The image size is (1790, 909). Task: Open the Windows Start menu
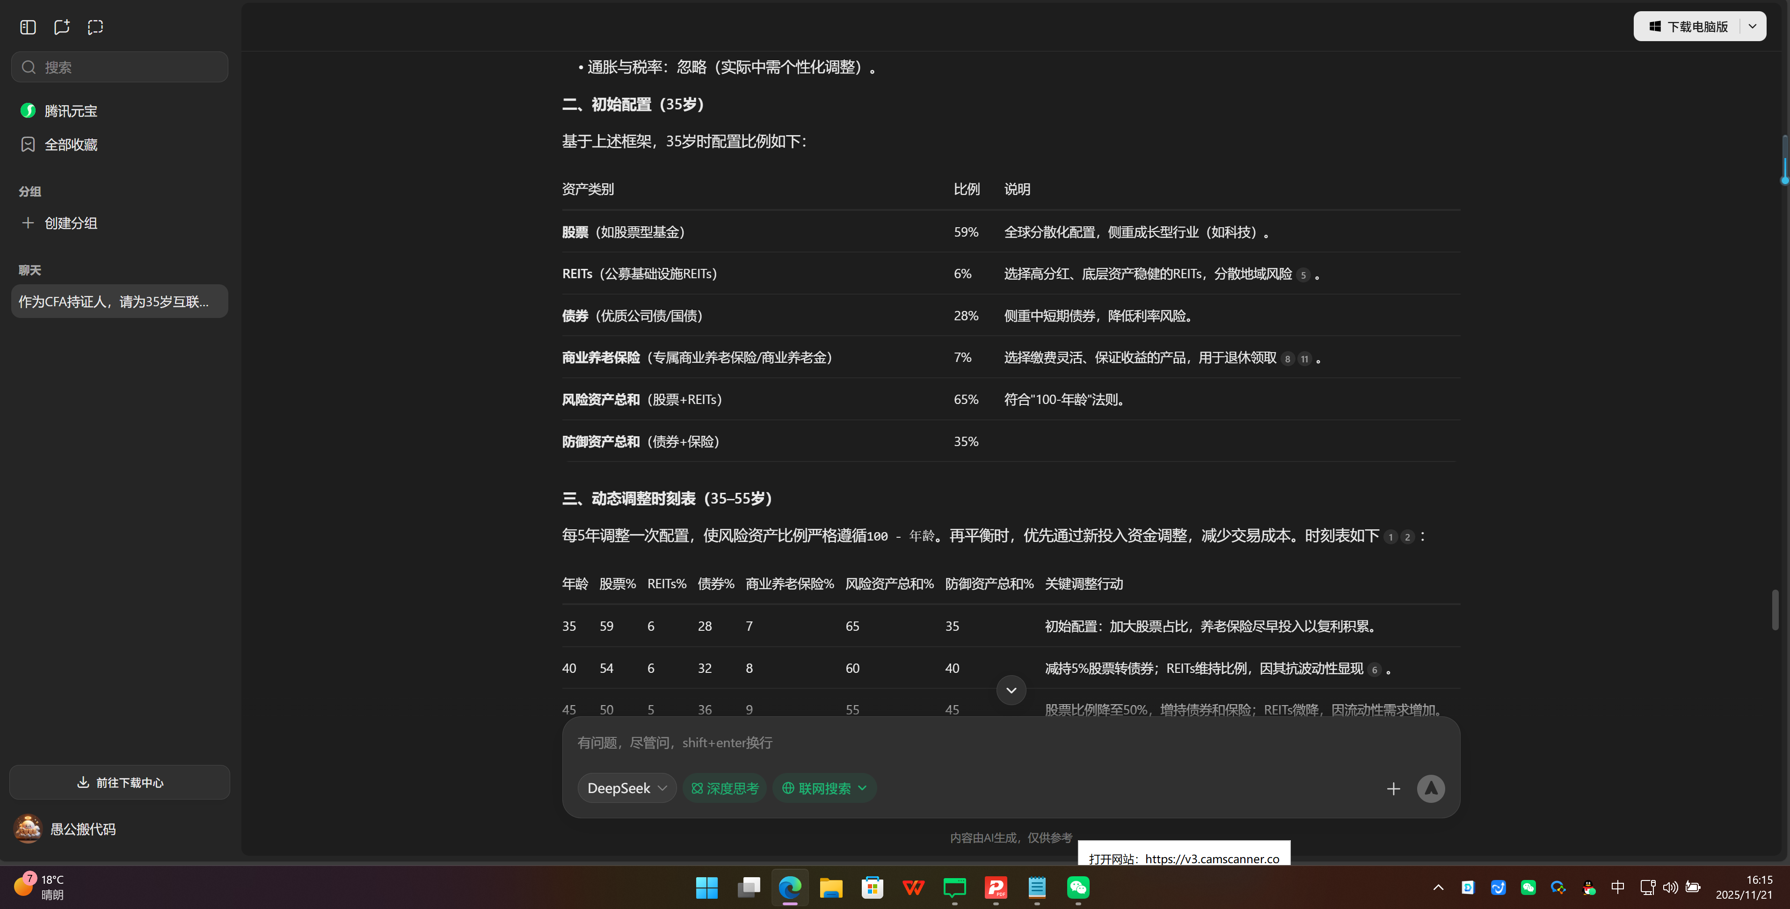(706, 887)
